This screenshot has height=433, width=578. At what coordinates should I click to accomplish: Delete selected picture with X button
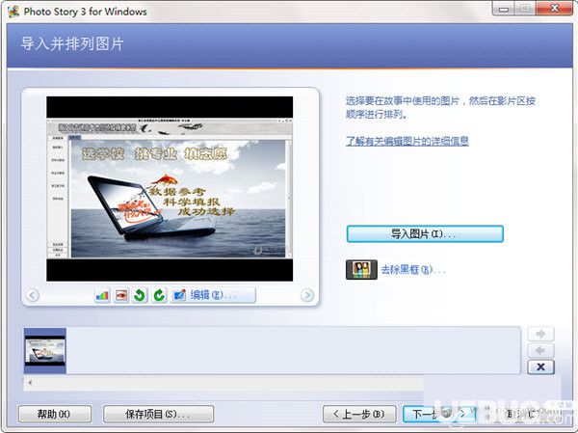540,366
